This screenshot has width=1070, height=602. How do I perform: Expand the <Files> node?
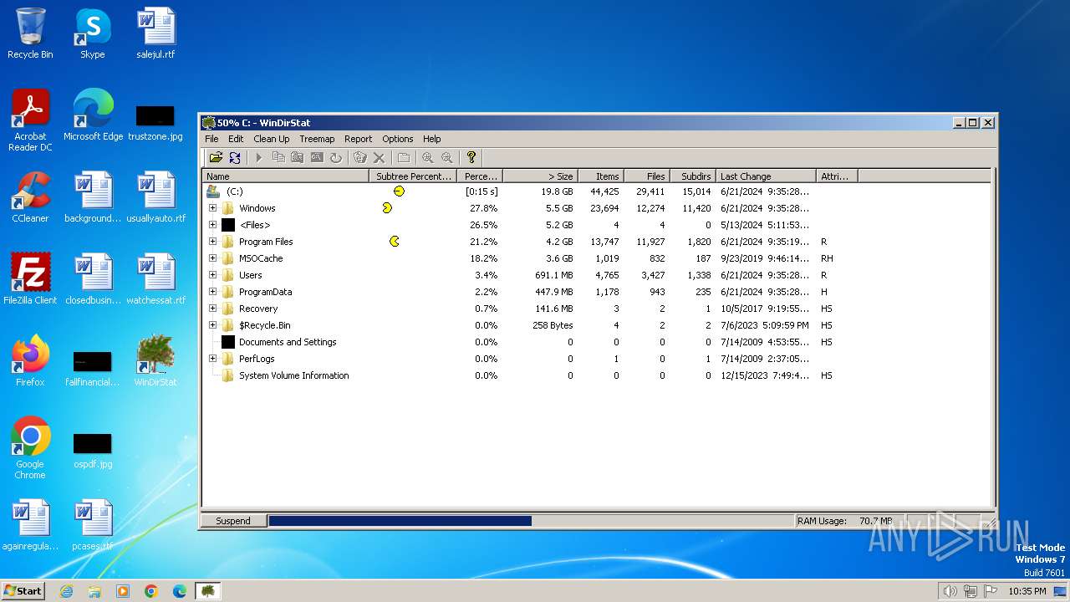212,225
